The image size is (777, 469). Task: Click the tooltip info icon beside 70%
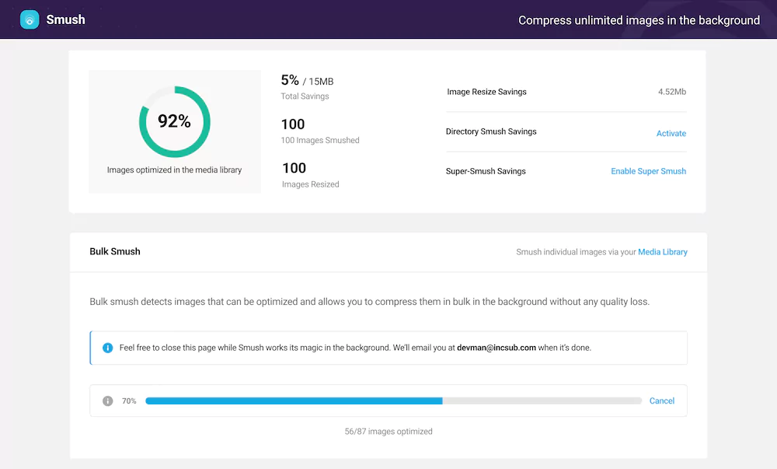108,401
